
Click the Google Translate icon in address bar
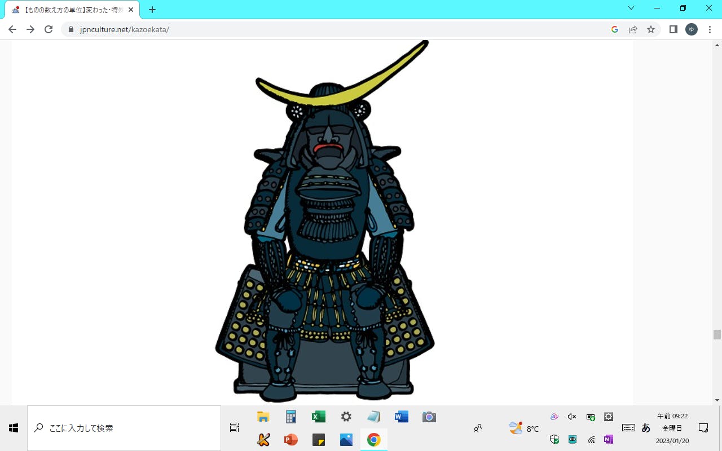coord(615,29)
